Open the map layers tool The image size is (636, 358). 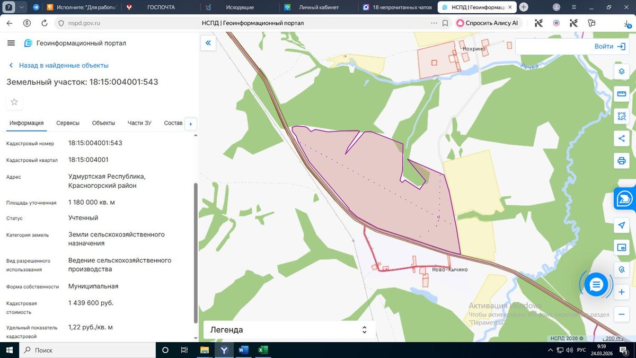click(x=622, y=72)
